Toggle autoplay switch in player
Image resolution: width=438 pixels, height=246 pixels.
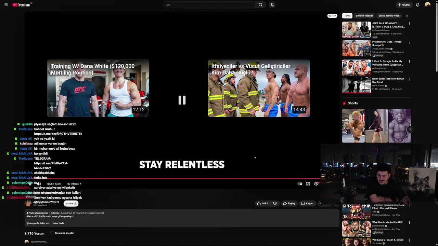click(300, 184)
